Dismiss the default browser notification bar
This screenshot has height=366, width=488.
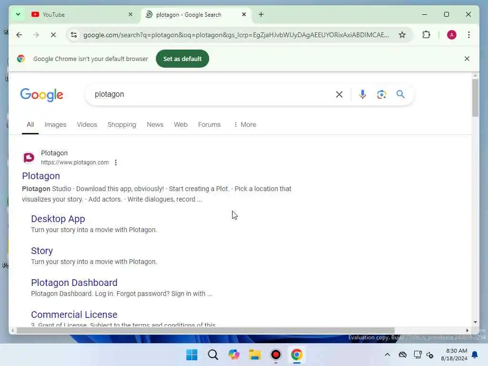(467, 59)
